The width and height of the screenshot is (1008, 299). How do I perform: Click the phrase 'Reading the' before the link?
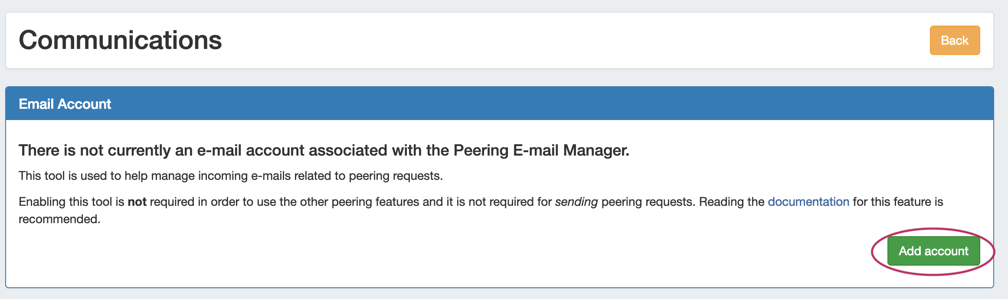[x=731, y=202]
